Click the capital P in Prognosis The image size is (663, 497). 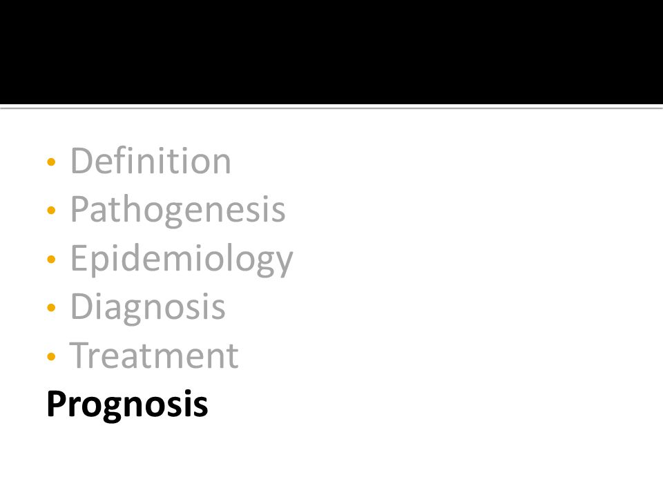coord(57,403)
